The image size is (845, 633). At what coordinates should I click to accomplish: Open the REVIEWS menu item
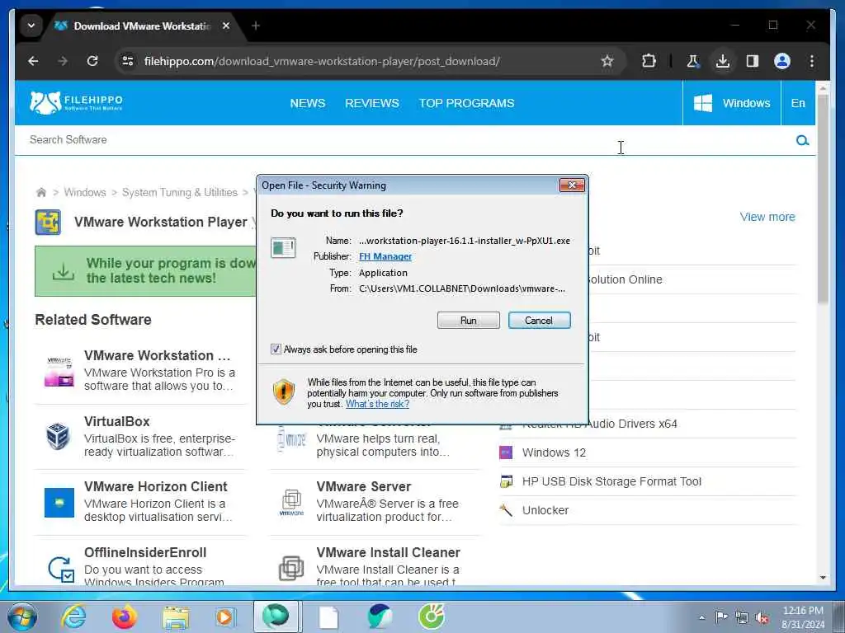[x=372, y=103]
